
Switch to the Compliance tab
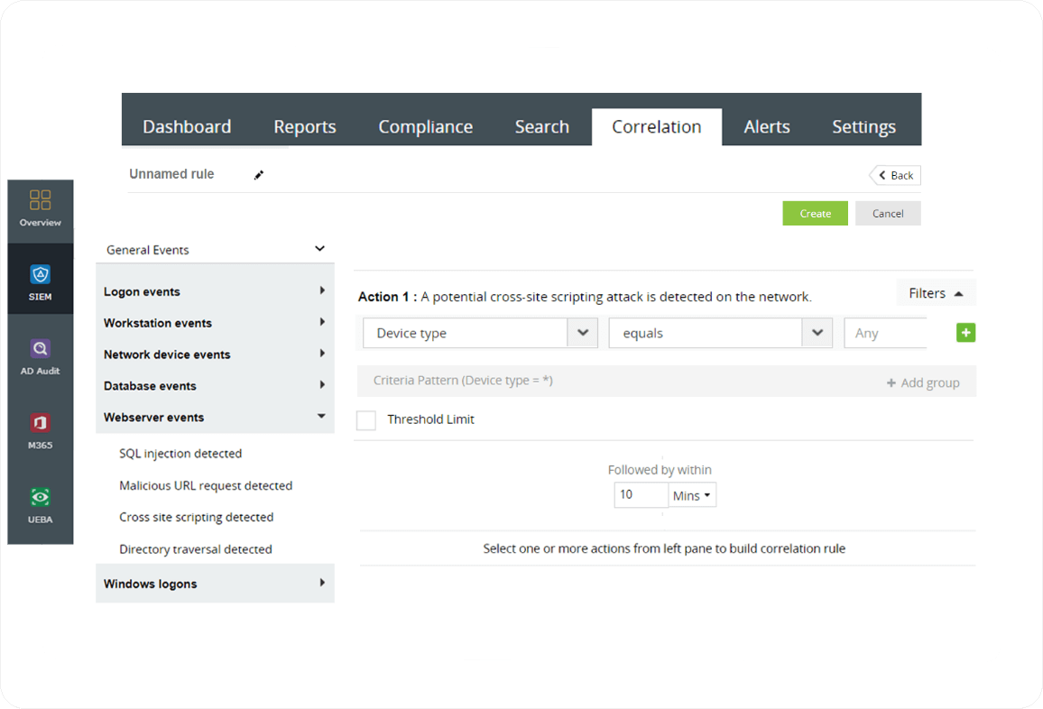pos(425,126)
